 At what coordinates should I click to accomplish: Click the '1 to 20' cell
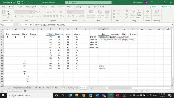[94, 37]
